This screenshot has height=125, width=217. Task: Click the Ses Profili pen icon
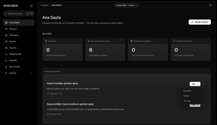coord(6,67)
